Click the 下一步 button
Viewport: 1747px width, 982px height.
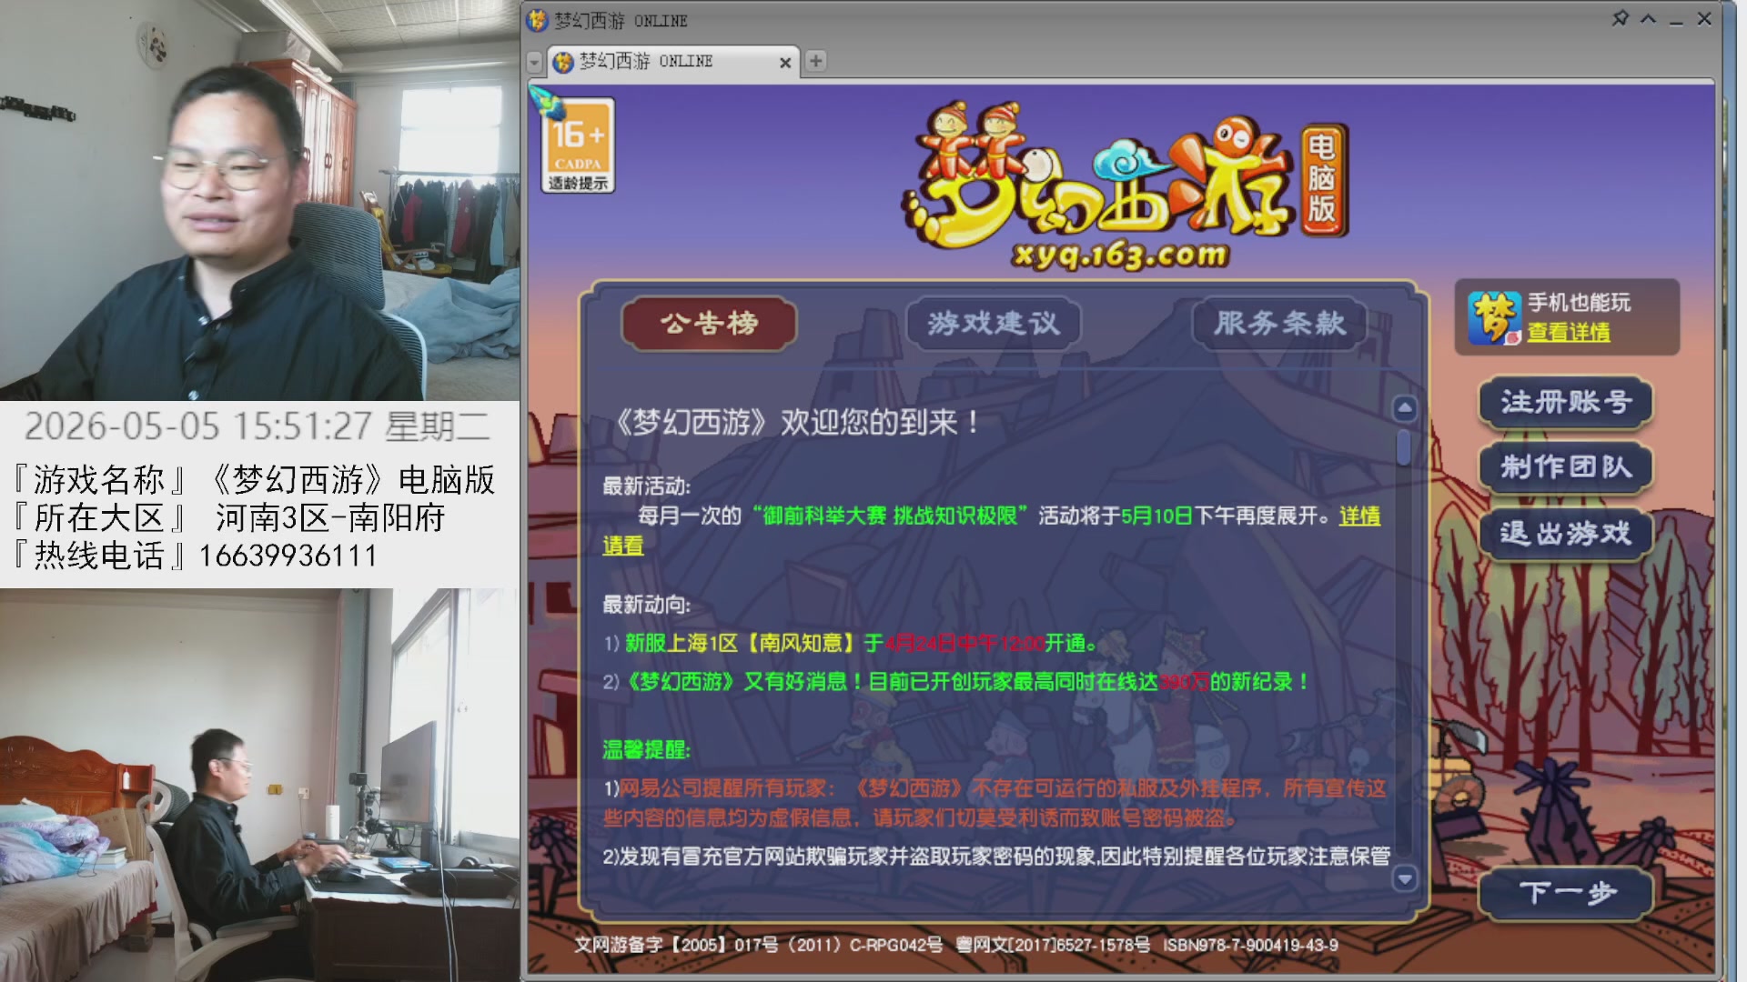[1565, 893]
